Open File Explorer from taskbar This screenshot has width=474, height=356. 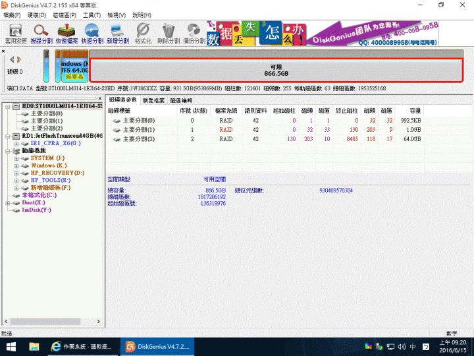tap(34, 347)
